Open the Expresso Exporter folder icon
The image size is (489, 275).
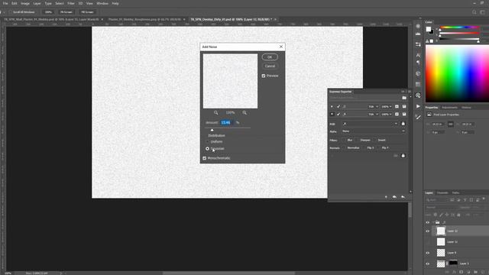pos(404,98)
